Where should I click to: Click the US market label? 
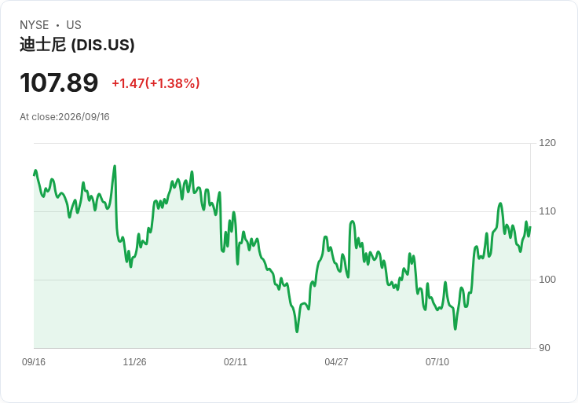(74, 25)
